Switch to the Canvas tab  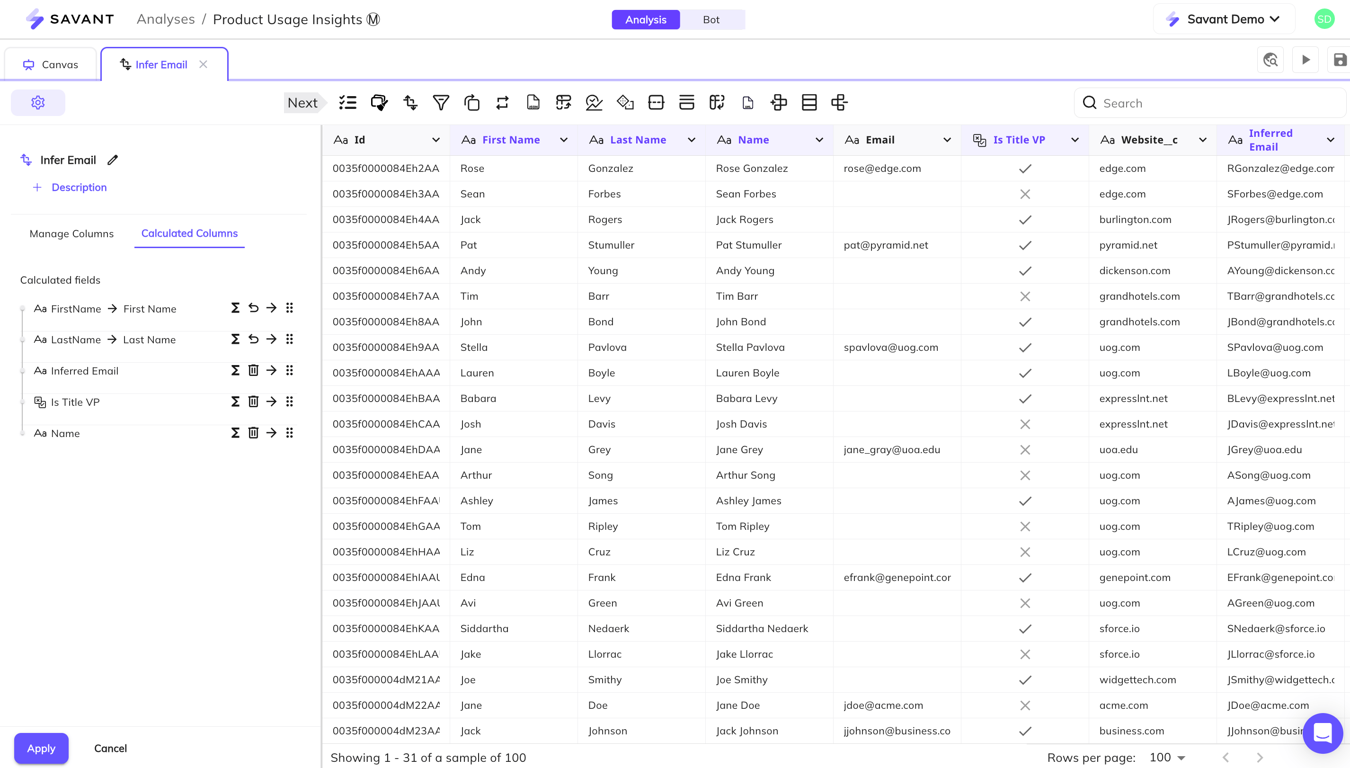click(51, 64)
